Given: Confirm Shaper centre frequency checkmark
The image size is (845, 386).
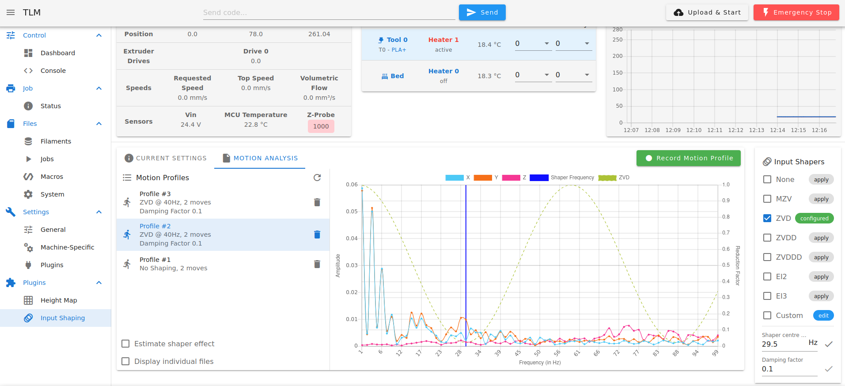Looking at the screenshot, I should click(x=829, y=344).
